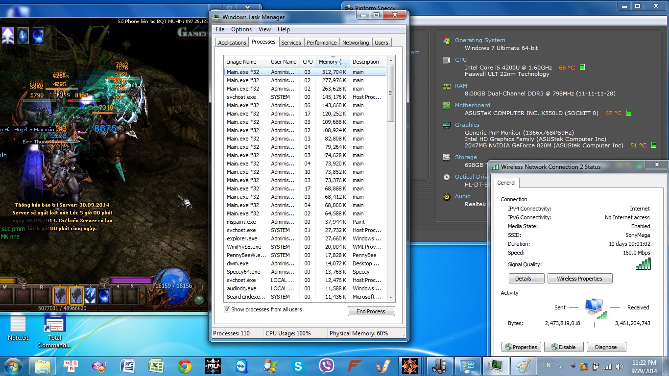Click the green temperature indicator beside CPU 66 °C
The image size is (669, 376).
(582, 68)
